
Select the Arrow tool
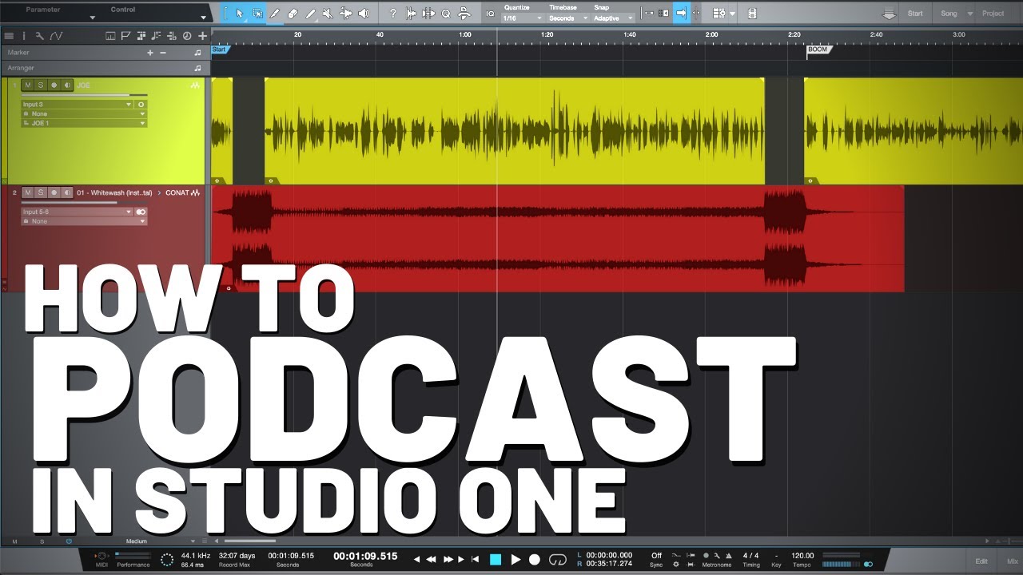tap(239, 14)
